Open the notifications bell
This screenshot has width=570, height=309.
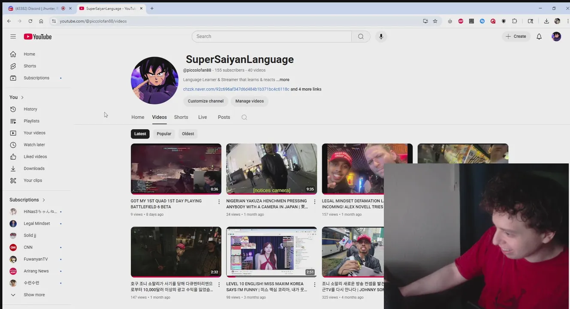pyautogui.click(x=539, y=36)
